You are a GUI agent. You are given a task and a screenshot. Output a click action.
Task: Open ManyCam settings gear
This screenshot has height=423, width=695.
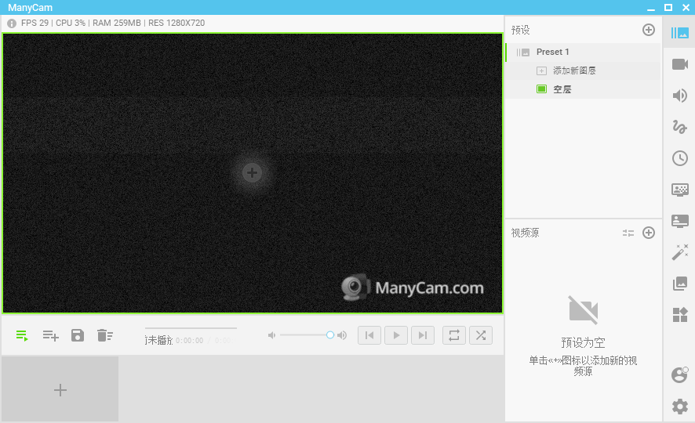[679, 407]
